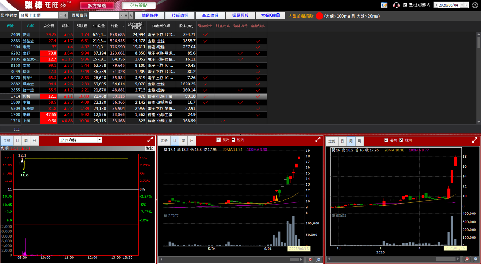
Task: Click the reset arrow icon after 個股搜尋
Action: (131, 15)
